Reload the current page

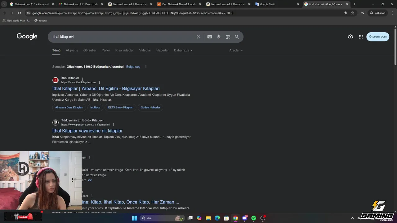pos(19,13)
